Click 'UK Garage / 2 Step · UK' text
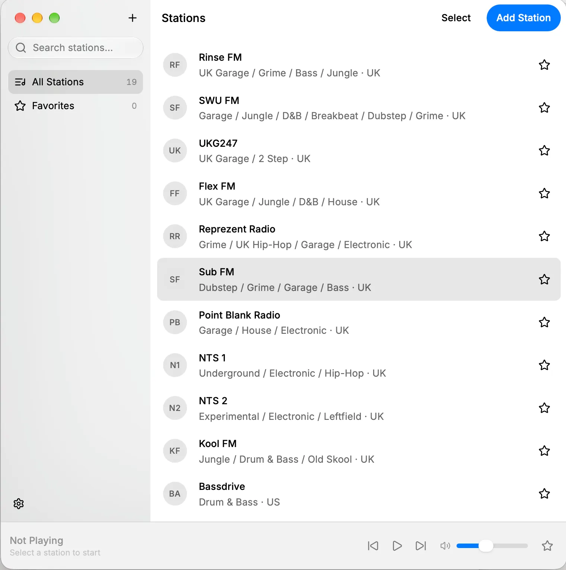The image size is (566, 570). tap(255, 159)
